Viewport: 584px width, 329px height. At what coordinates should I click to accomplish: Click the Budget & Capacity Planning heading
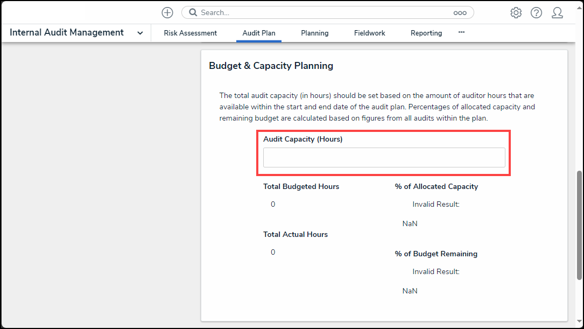[271, 66]
